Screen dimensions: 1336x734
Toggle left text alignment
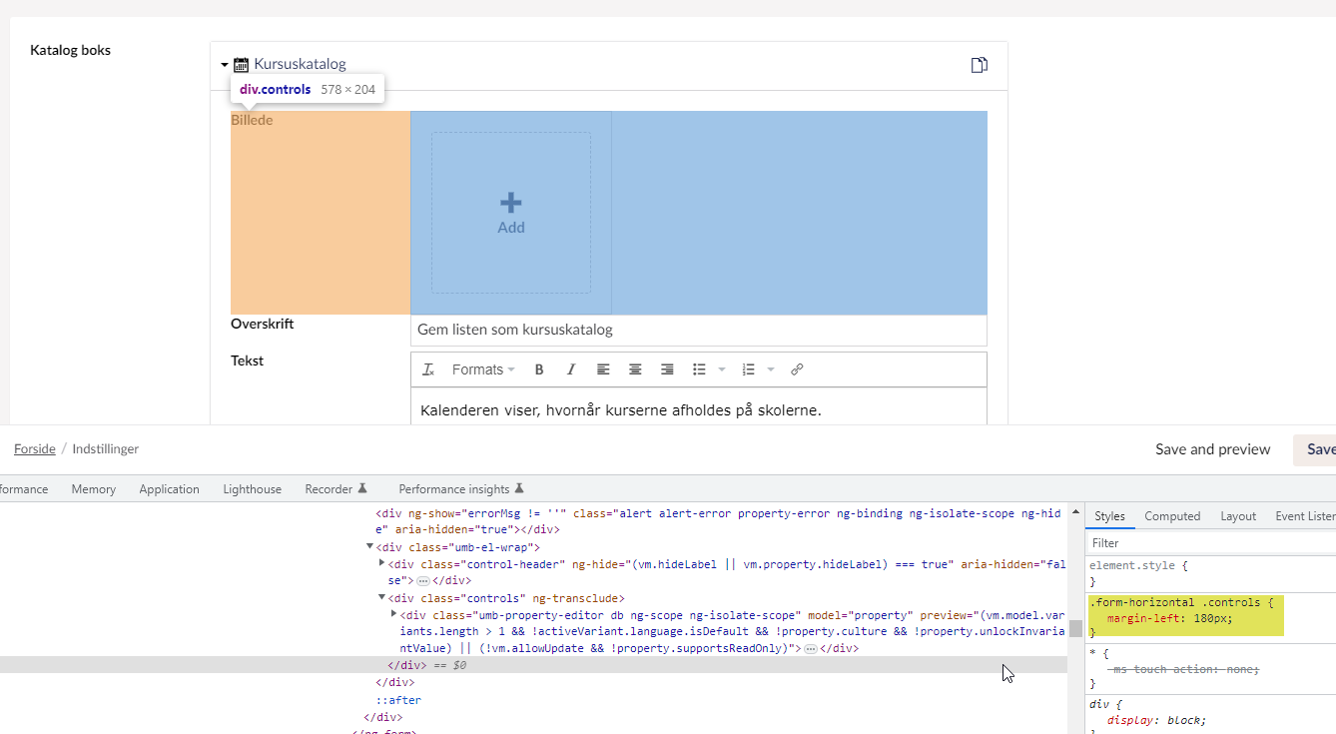(x=603, y=368)
